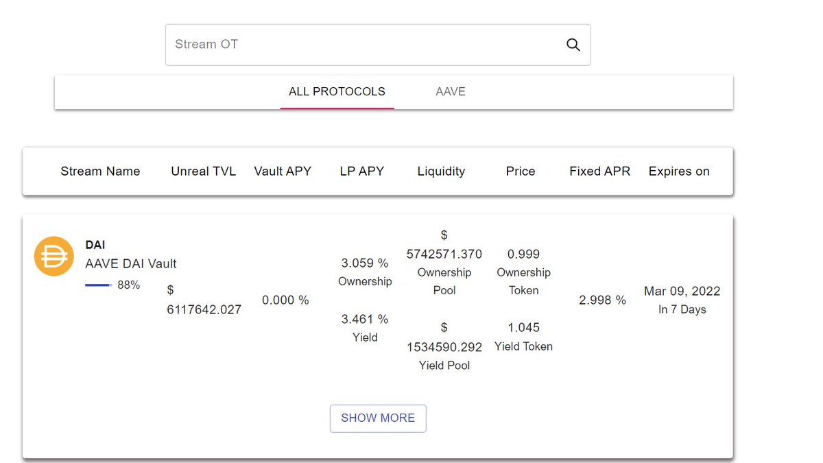
Task: Click the 0.000 % vault APY value
Action: point(285,300)
